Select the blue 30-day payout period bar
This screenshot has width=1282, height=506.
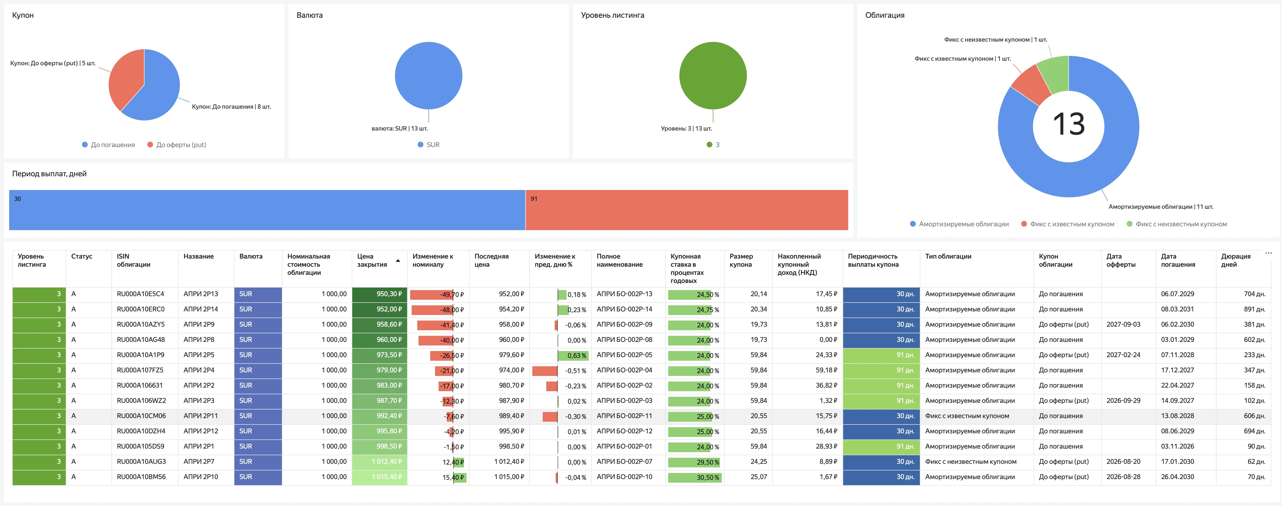pyautogui.click(x=267, y=210)
